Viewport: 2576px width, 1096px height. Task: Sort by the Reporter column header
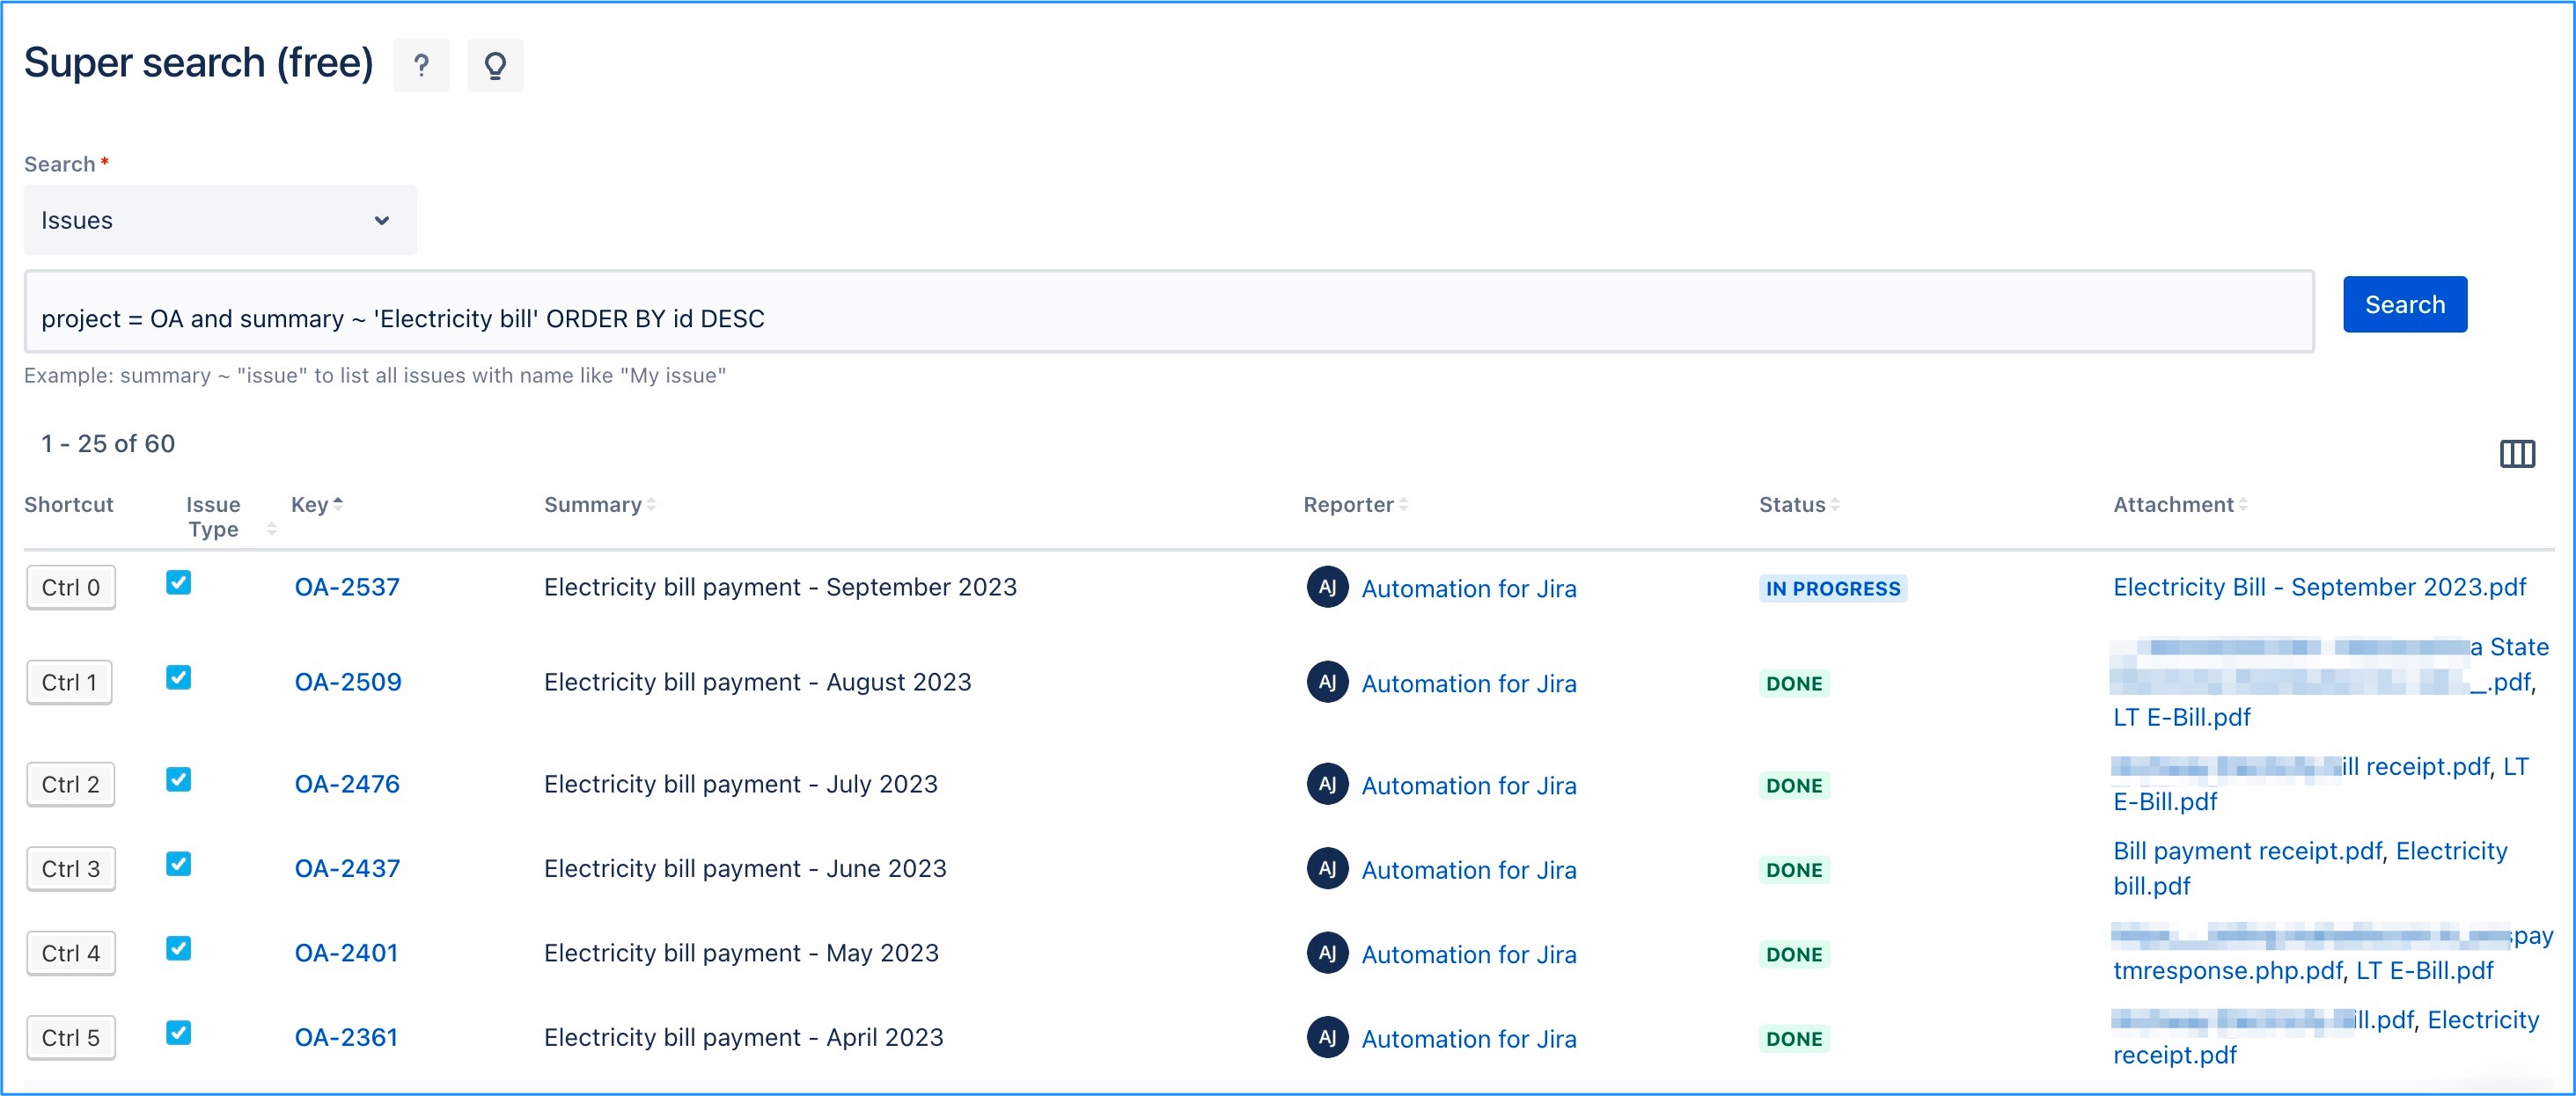click(1356, 505)
